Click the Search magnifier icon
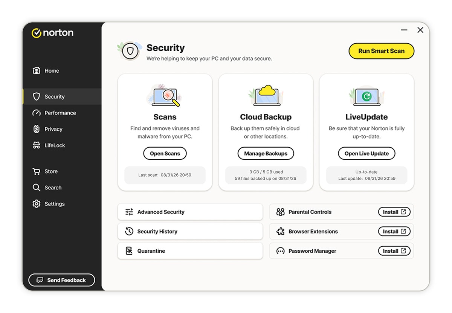452x313 pixels. point(36,188)
